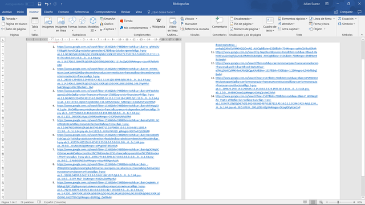Viewport: 365px width, 205px height.
Task: Click hyperlink number 12 on the second page
Action: (x=267, y=68)
